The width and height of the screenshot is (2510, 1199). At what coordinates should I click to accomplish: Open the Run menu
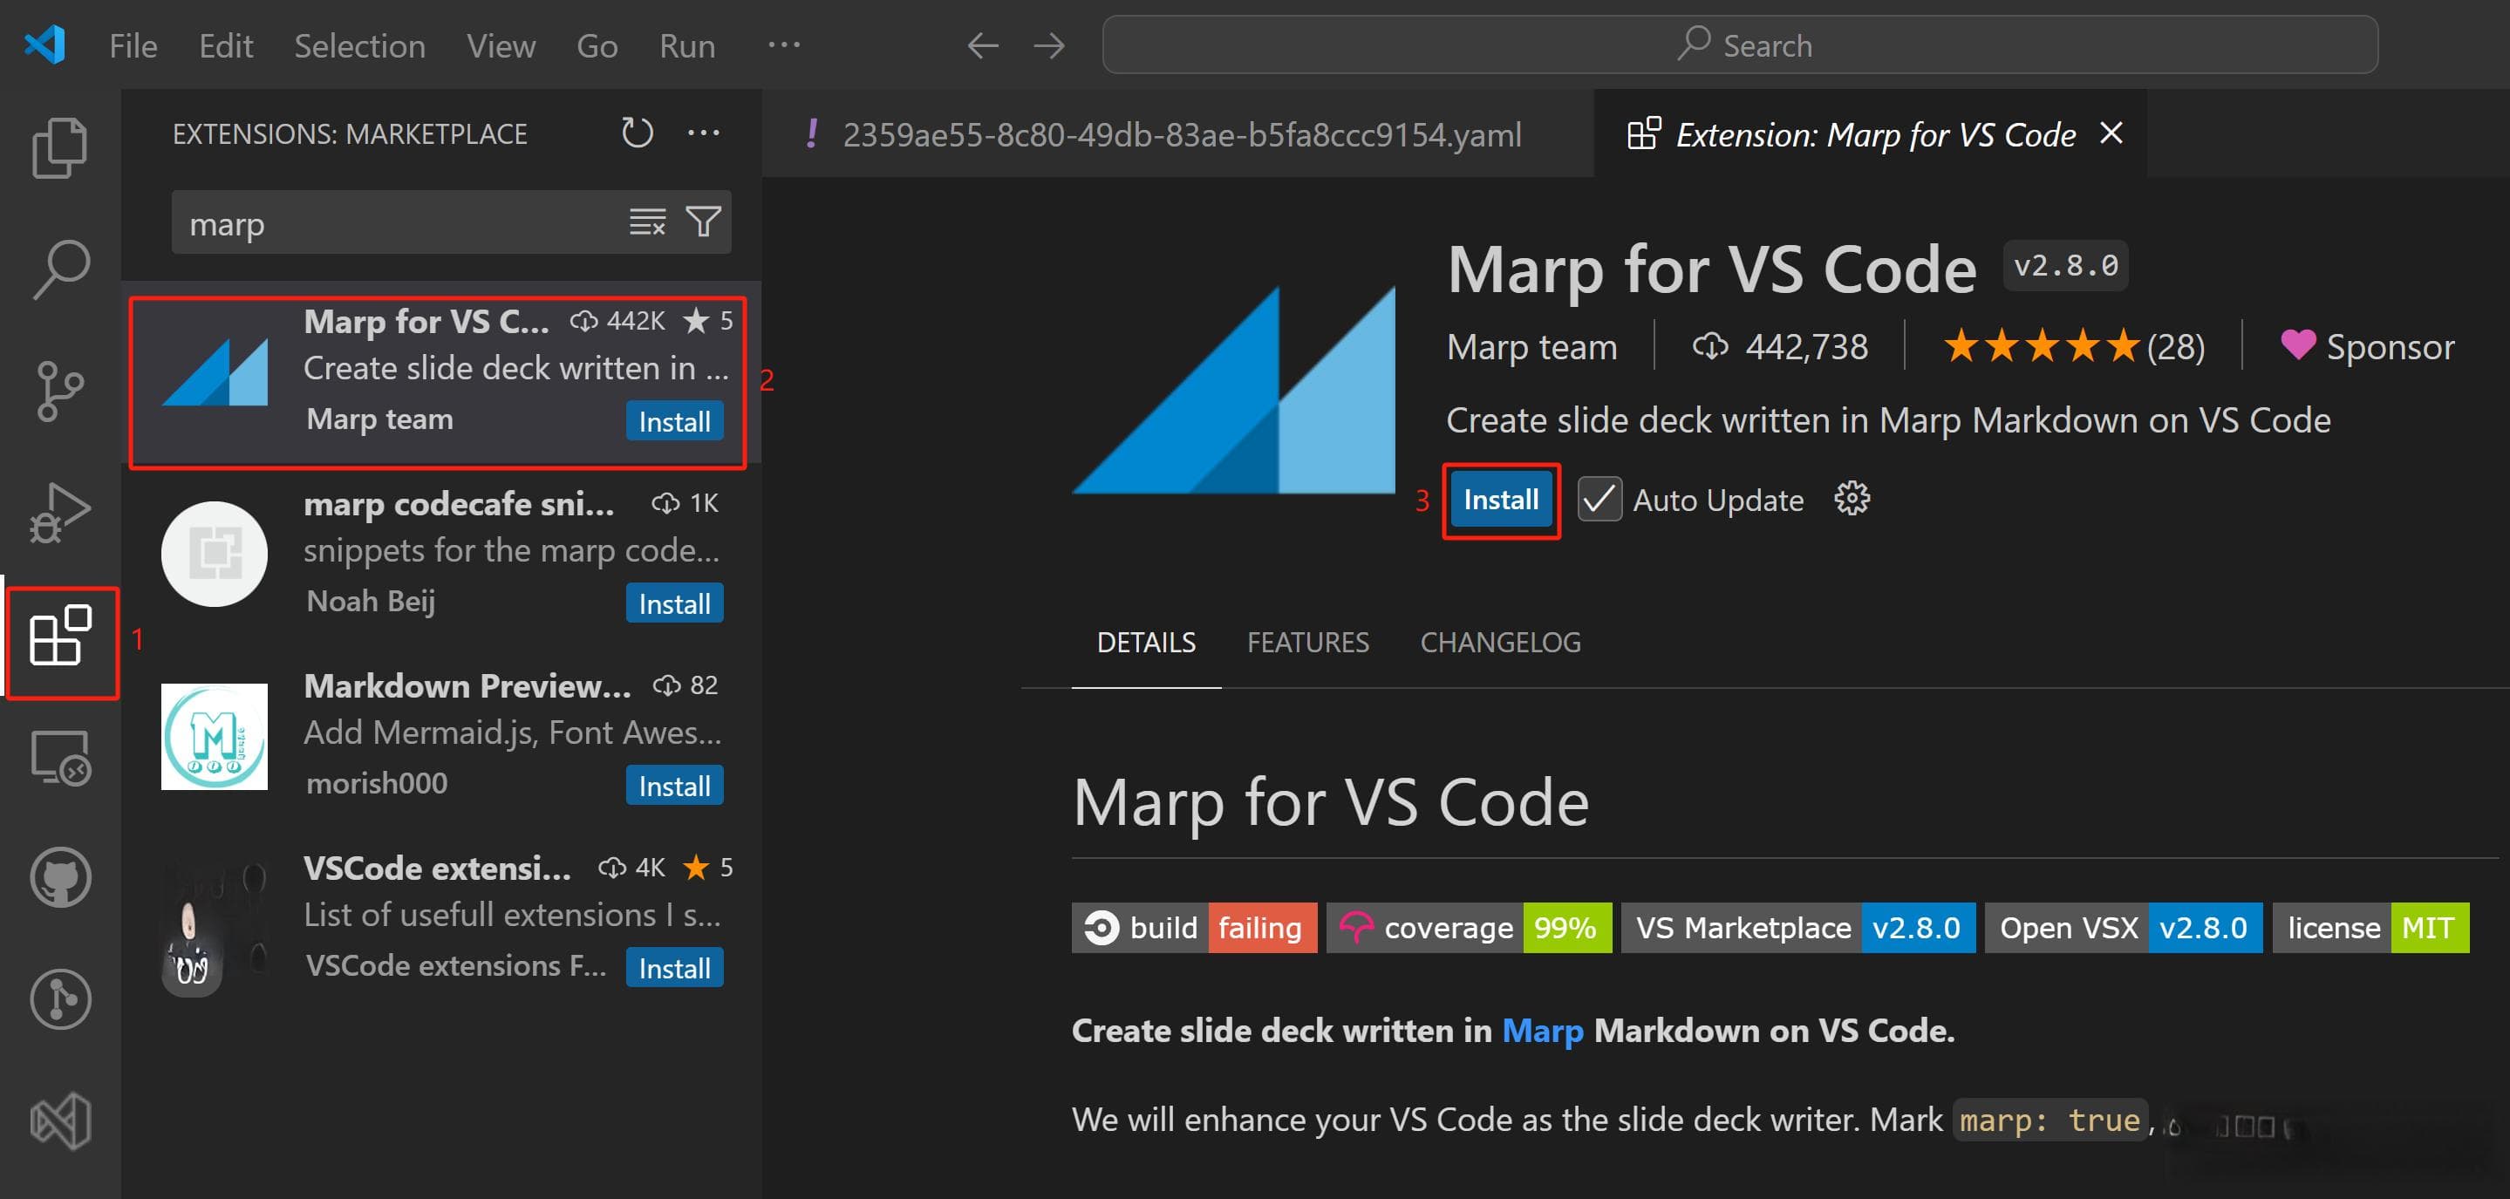tap(687, 45)
